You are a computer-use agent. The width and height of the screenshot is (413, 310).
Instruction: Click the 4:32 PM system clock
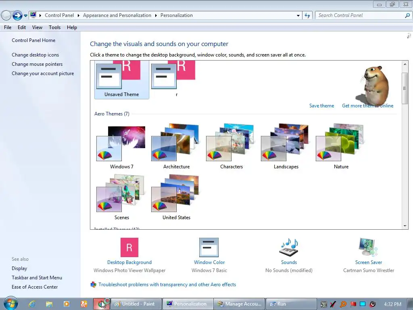pos(392,304)
